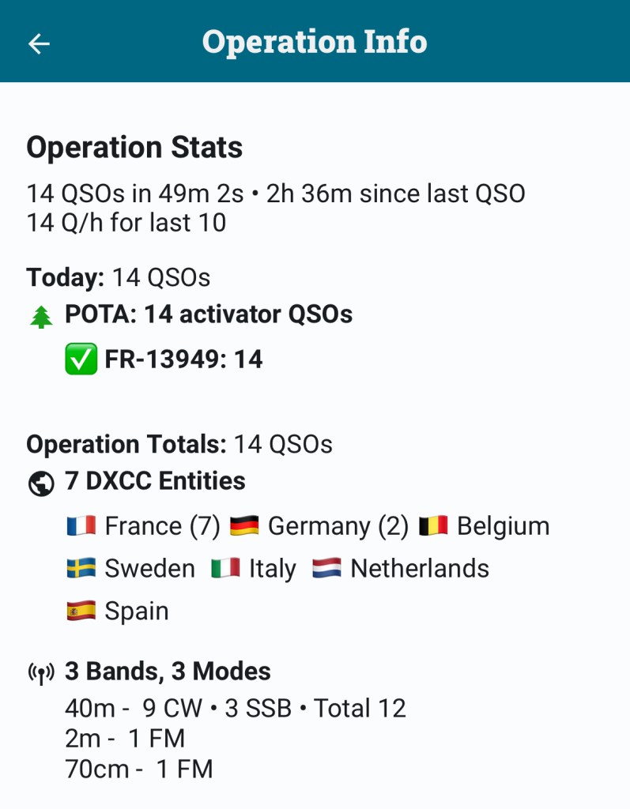The height and width of the screenshot is (809, 630).
Task: Tap the globe icon for DXCC Entities
Action: click(41, 483)
